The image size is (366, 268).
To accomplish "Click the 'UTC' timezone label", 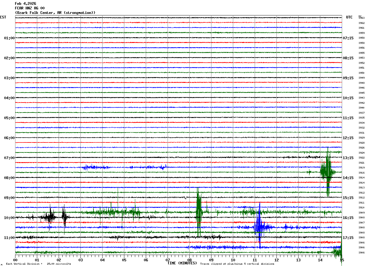I will [349, 17].
